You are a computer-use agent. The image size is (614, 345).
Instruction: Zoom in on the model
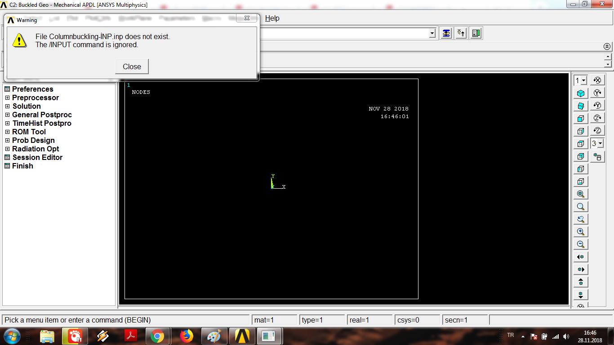(581, 232)
